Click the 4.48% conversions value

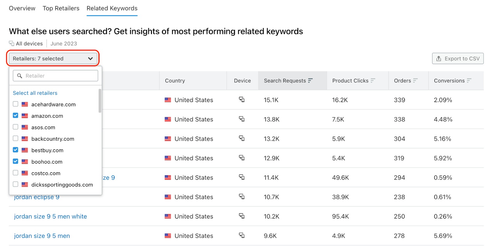(443, 119)
